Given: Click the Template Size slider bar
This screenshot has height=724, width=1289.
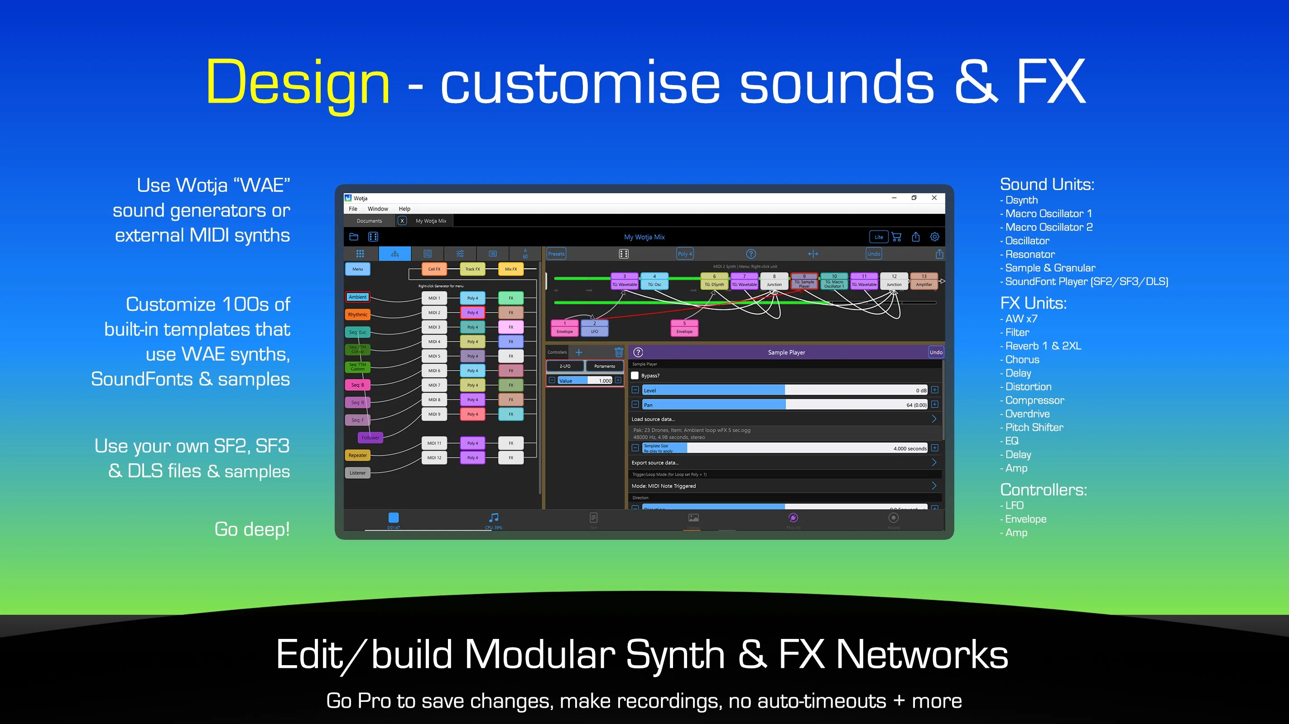Looking at the screenshot, I should point(785,448).
